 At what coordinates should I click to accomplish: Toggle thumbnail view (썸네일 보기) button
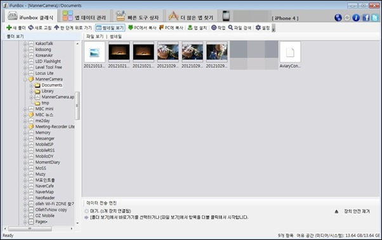pyautogui.click(x=110, y=28)
